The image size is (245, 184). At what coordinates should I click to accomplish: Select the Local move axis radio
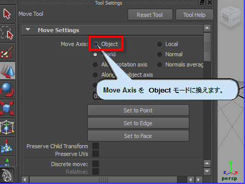coord(159,44)
